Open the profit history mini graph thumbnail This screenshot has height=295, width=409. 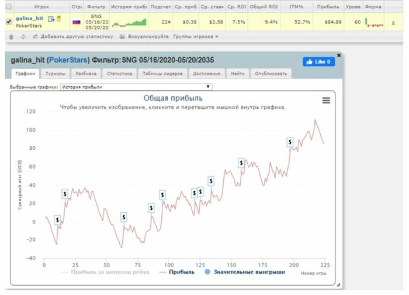129,22
